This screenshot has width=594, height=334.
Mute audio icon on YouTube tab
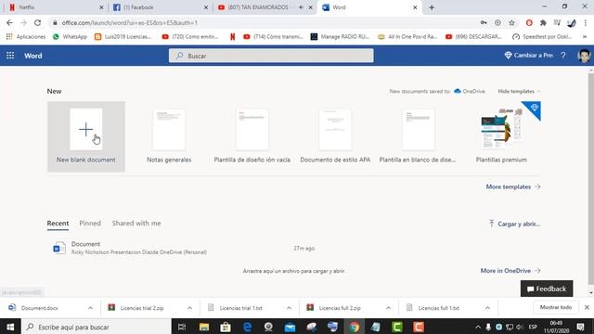[x=301, y=7]
